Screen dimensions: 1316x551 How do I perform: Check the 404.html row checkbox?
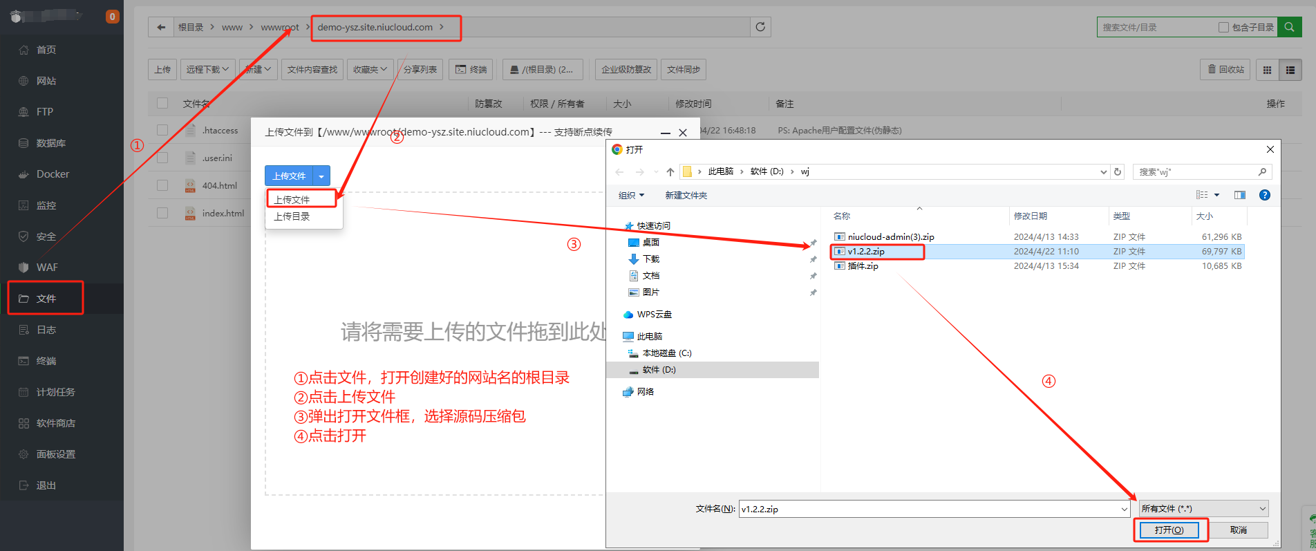pyautogui.click(x=162, y=185)
